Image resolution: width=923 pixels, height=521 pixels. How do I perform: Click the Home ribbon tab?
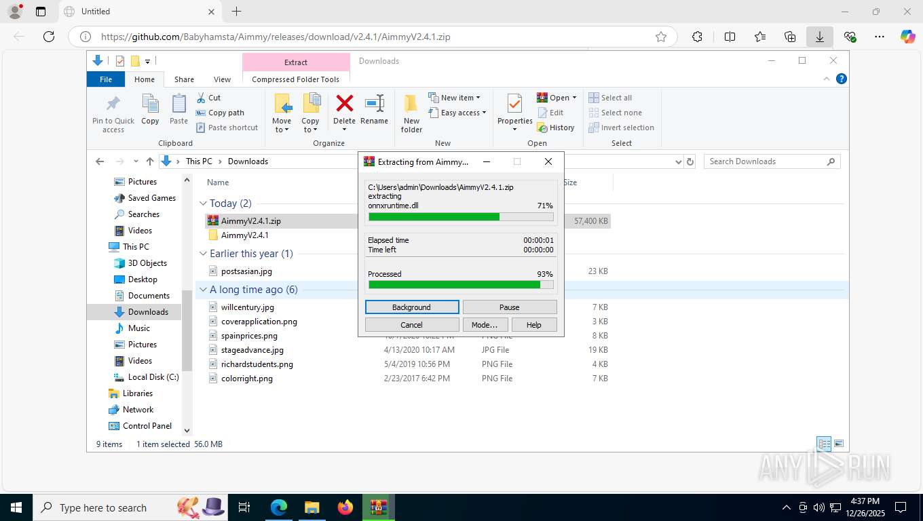(145, 79)
